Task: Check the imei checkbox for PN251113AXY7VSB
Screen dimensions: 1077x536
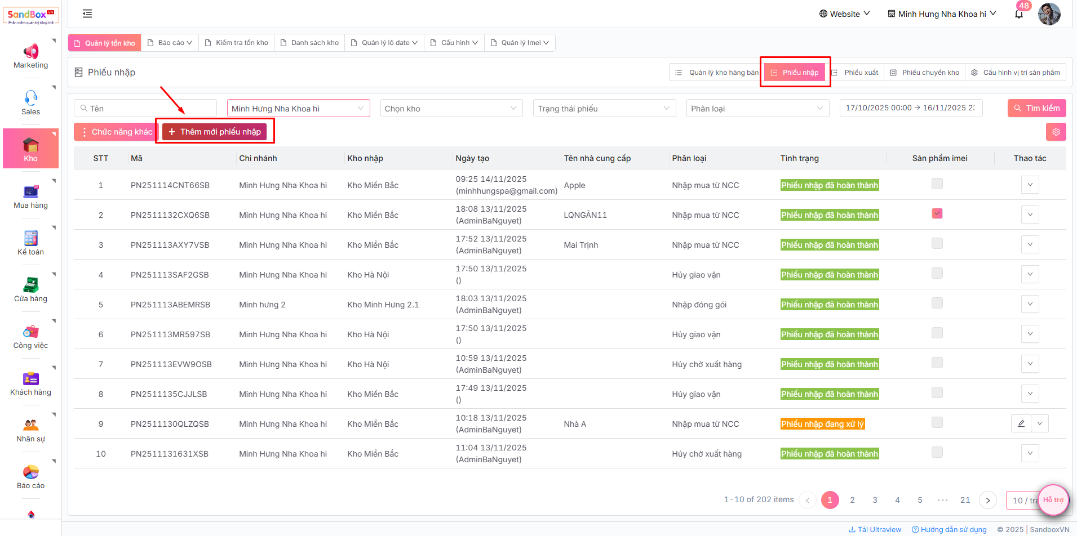Action: click(937, 243)
